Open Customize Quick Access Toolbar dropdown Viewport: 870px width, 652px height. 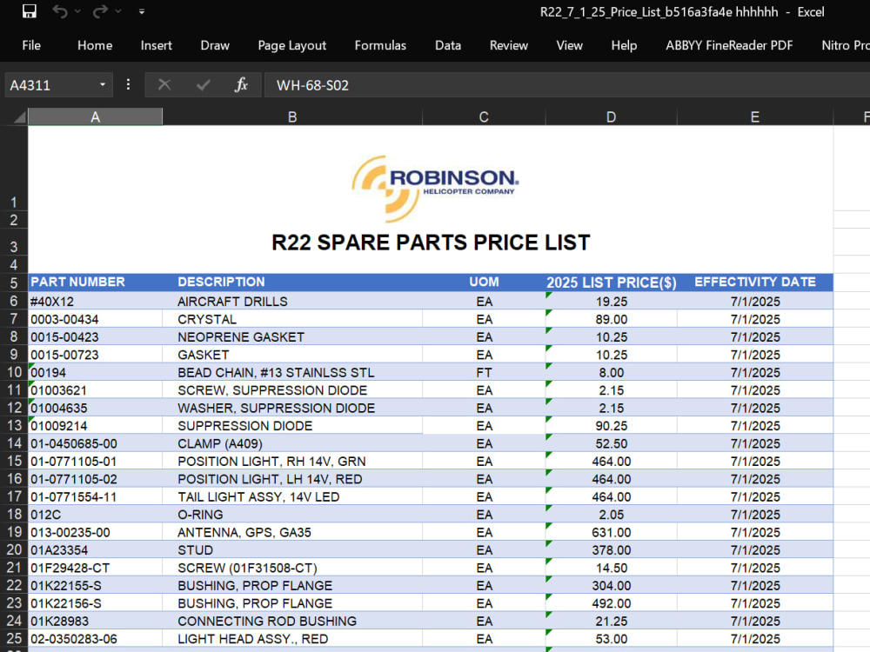(x=142, y=11)
